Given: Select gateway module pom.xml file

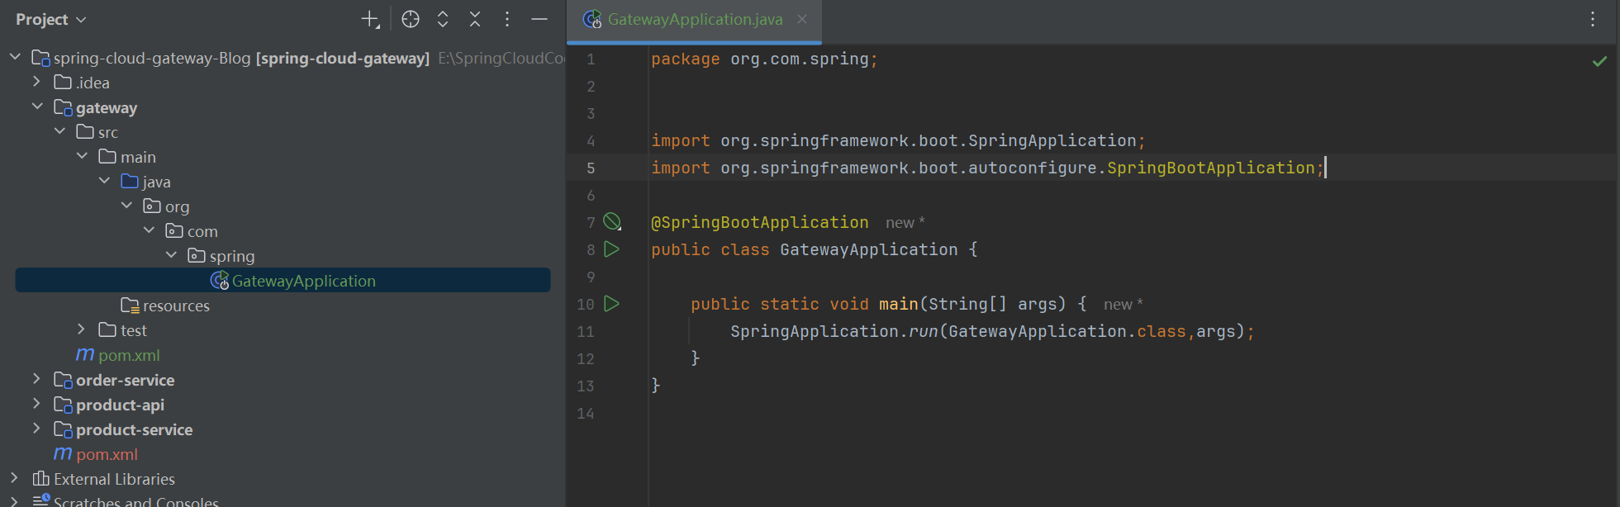Looking at the screenshot, I should coord(283,355).
